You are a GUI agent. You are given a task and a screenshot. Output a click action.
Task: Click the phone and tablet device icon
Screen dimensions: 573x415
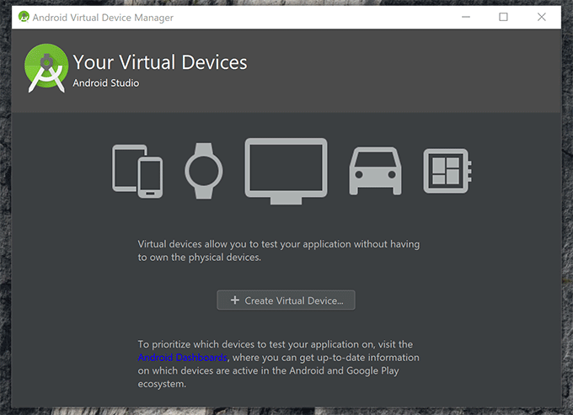click(x=137, y=172)
